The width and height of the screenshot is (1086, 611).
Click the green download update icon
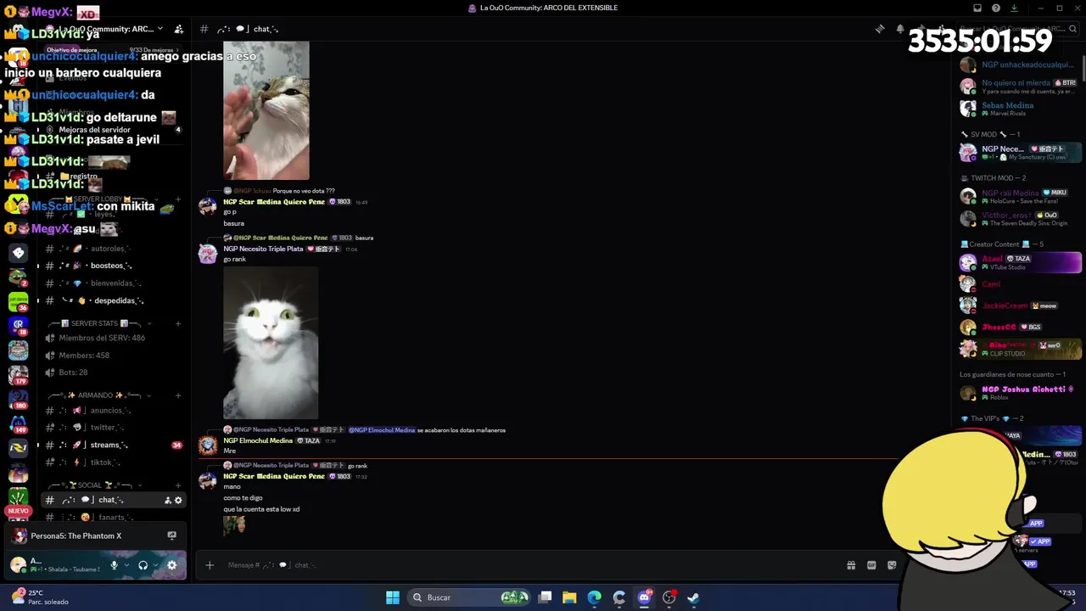point(1014,8)
